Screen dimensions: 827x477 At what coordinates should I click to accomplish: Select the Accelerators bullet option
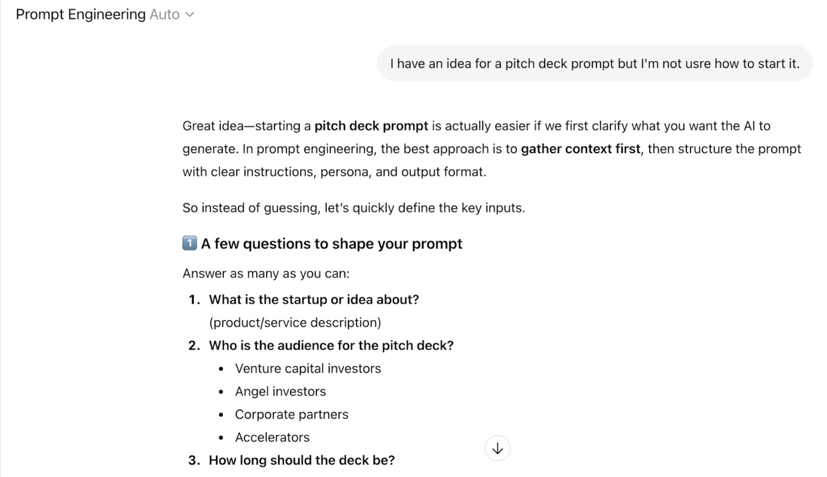(272, 437)
